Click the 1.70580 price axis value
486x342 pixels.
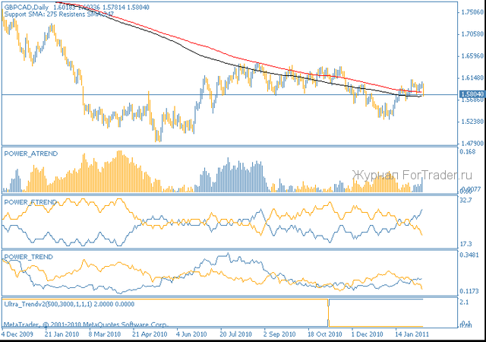[472, 34]
